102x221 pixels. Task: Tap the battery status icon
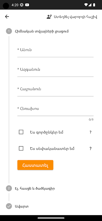[x=94, y=5]
